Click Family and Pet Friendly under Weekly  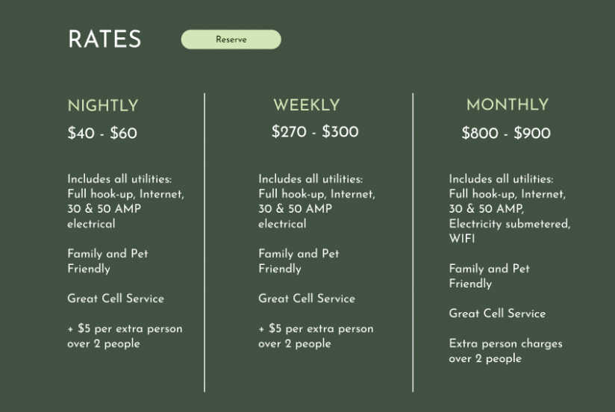click(x=299, y=261)
